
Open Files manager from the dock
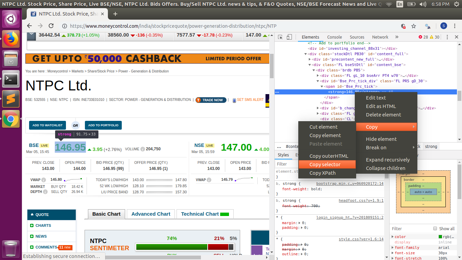click(x=11, y=59)
